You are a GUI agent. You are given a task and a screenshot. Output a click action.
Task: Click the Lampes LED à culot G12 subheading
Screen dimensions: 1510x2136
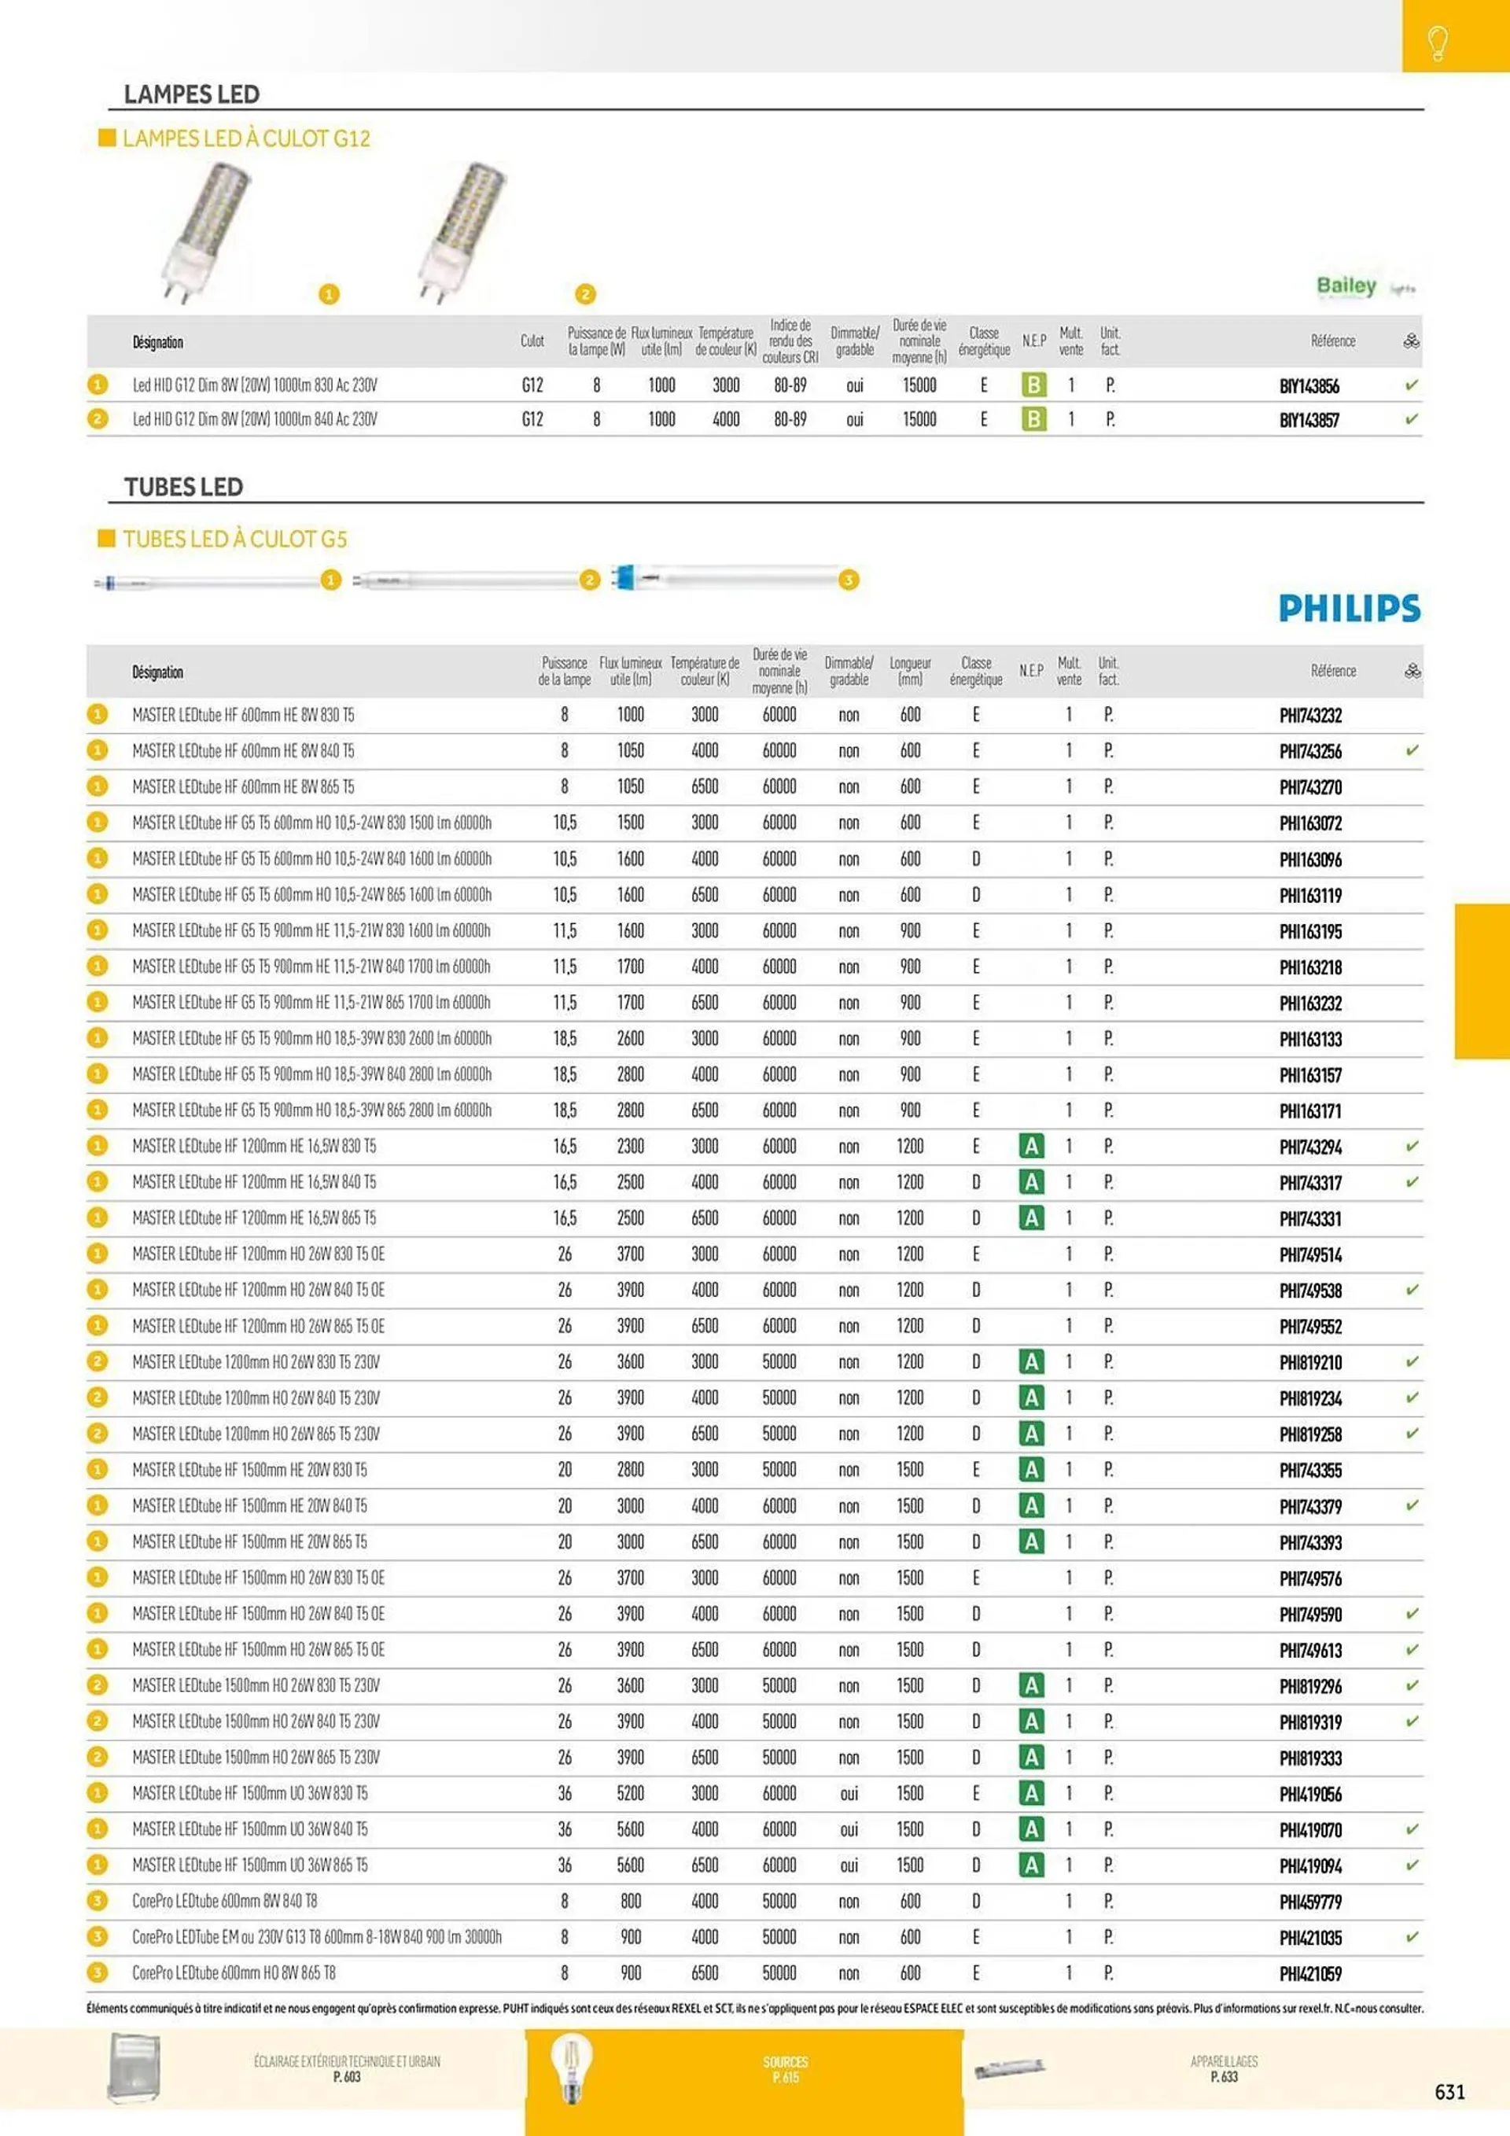coord(246,138)
